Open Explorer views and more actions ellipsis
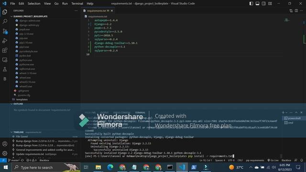The image size is (306, 172). (76, 11)
